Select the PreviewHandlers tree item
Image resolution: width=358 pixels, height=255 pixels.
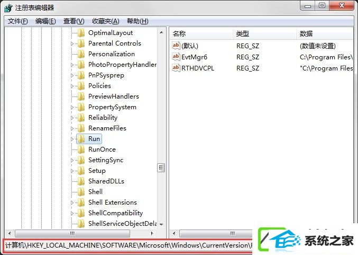point(114,96)
